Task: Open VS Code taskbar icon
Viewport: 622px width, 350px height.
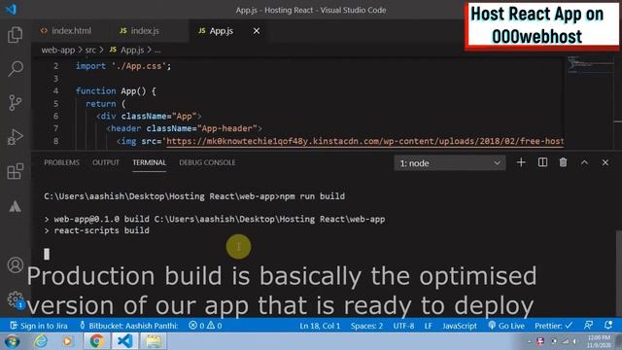Action: [x=125, y=341]
